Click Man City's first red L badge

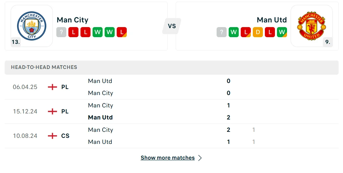(73, 32)
